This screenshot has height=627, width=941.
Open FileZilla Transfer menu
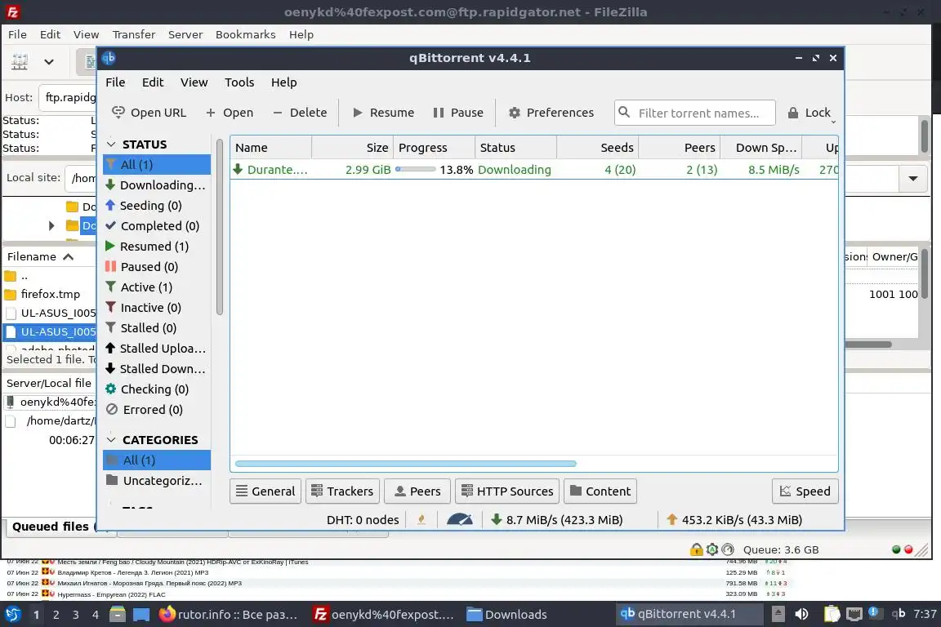(134, 35)
